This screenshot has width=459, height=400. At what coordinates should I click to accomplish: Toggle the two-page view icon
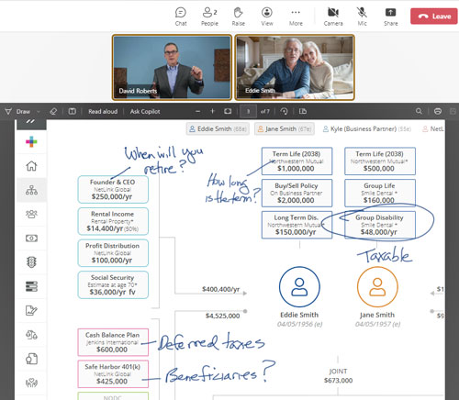[x=303, y=111]
